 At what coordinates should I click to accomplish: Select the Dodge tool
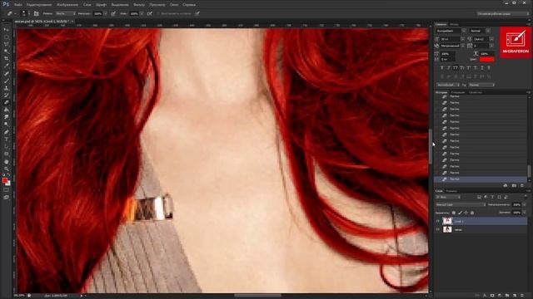[x=6, y=125]
